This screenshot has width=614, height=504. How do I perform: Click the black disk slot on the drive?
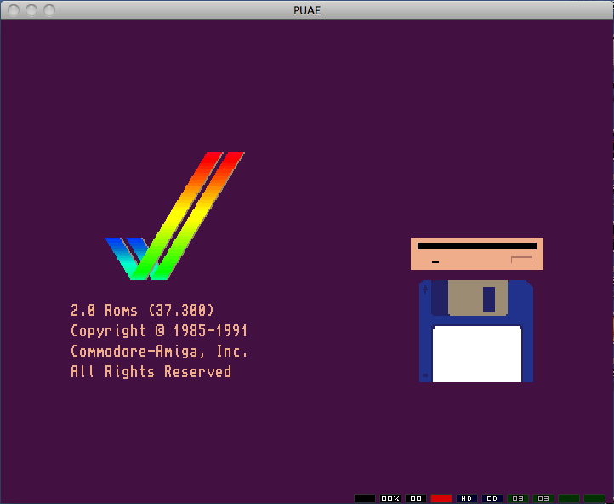coord(477,246)
